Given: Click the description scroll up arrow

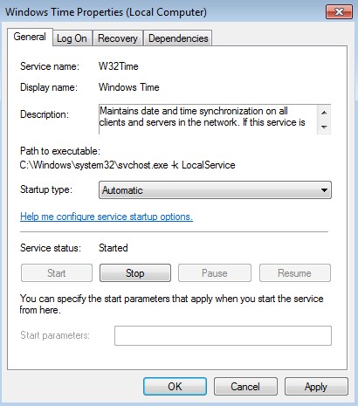Looking at the screenshot, I should pos(324,113).
